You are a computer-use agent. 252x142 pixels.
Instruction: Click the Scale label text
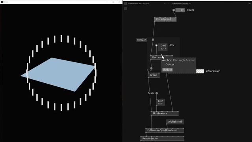(151, 93)
